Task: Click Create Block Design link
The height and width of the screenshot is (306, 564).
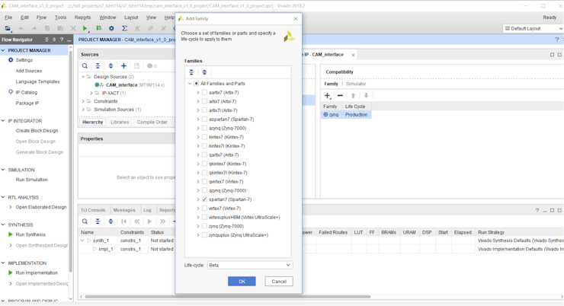Action: tap(37, 131)
